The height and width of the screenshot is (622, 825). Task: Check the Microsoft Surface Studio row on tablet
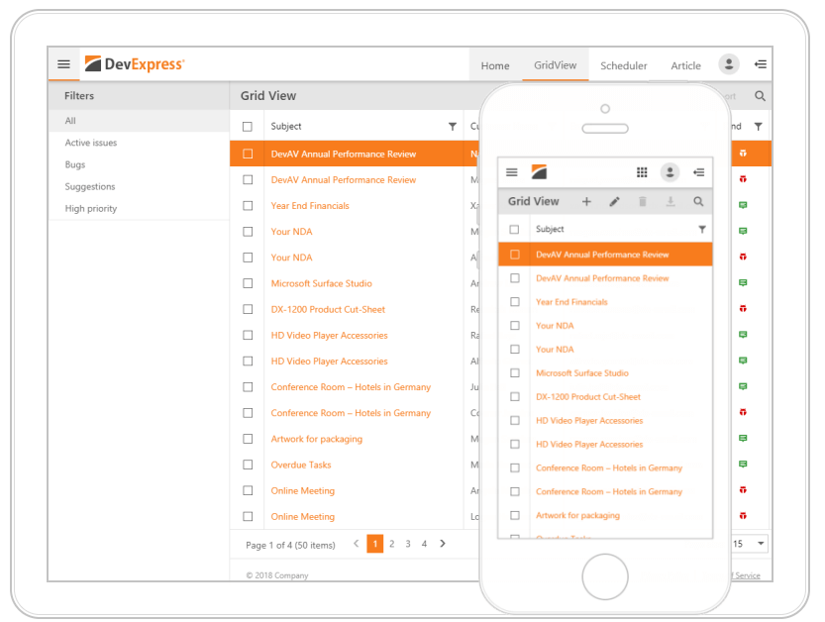point(248,283)
